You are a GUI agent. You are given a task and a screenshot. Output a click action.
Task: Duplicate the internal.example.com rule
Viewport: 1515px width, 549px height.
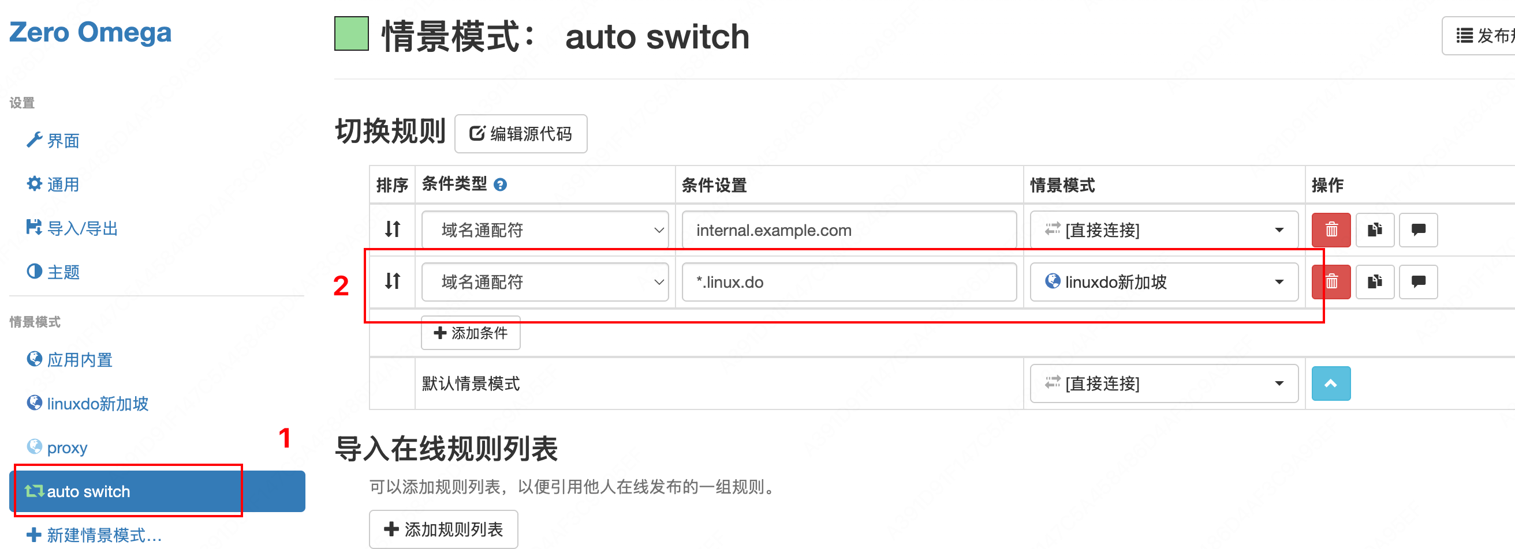[1375, 230]
